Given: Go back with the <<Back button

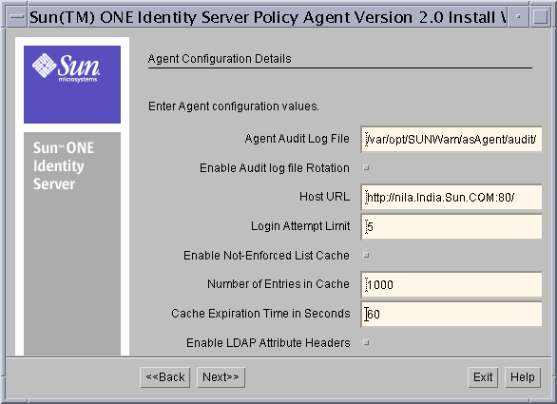Looking at the screenshot, I should (x=165, y=377).
